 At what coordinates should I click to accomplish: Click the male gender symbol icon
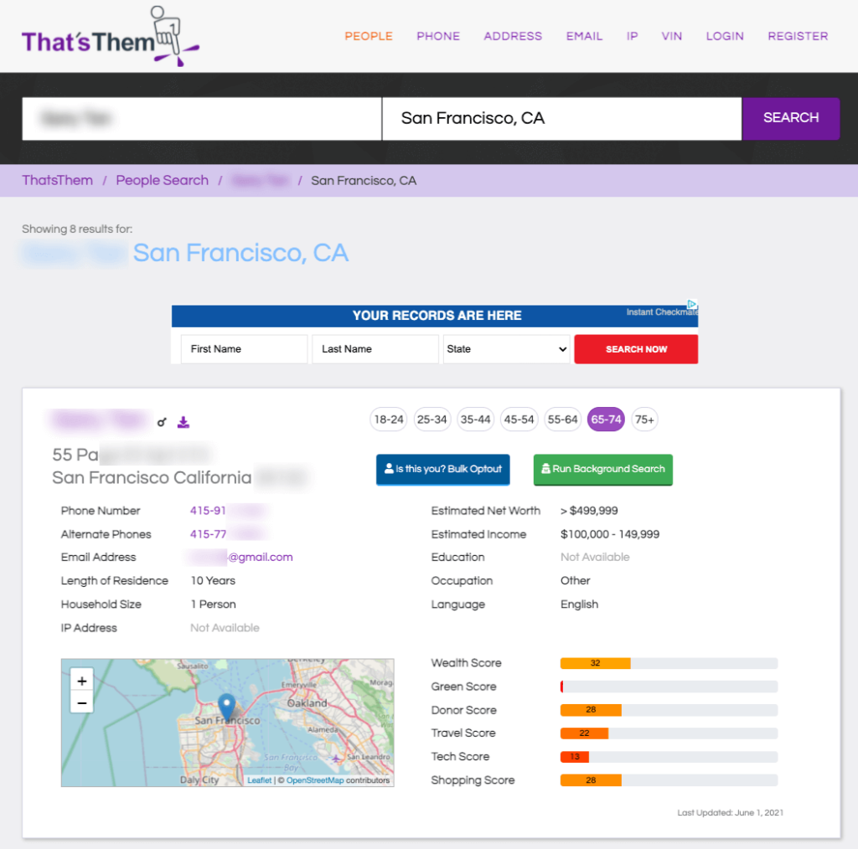coord(162,422)
